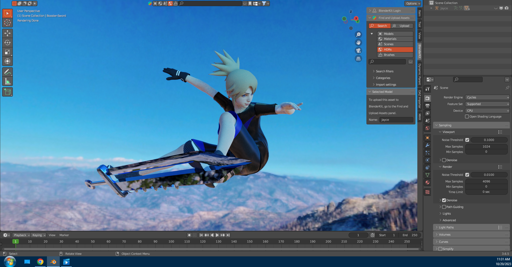Select the Add Cube tool
The height and width of the screenshot is (267, 512).
tap(7, 92)
